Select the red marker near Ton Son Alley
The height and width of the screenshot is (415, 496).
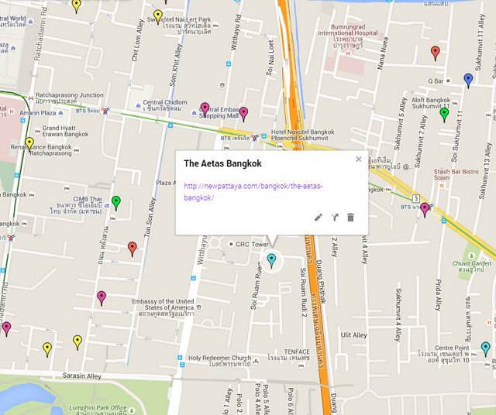click(133, 249)
